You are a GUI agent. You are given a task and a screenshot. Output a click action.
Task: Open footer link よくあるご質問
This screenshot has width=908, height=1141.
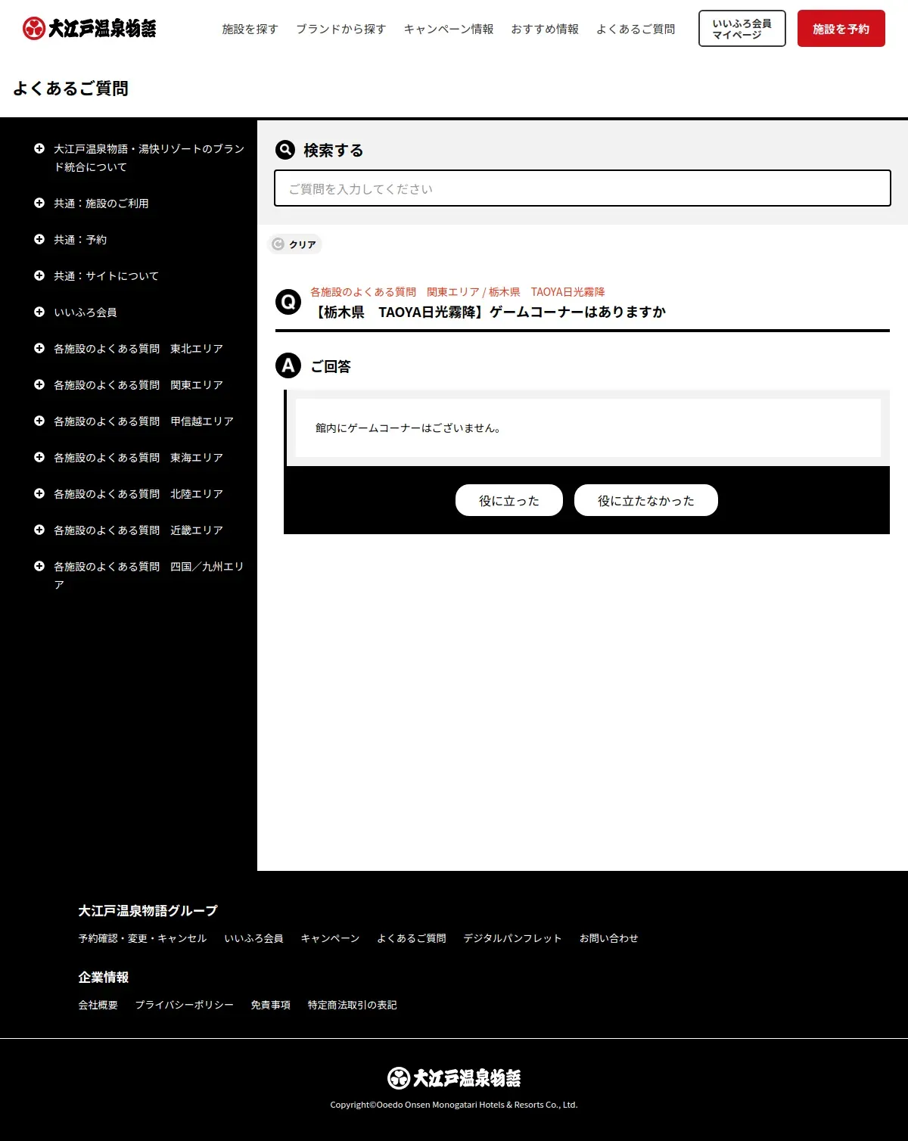(x=412, y=938)
